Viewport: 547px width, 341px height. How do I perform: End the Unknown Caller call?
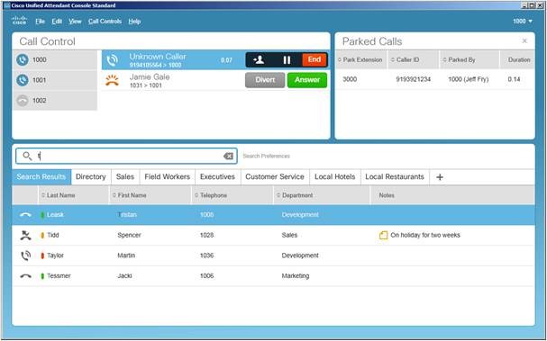coord(315,59)
